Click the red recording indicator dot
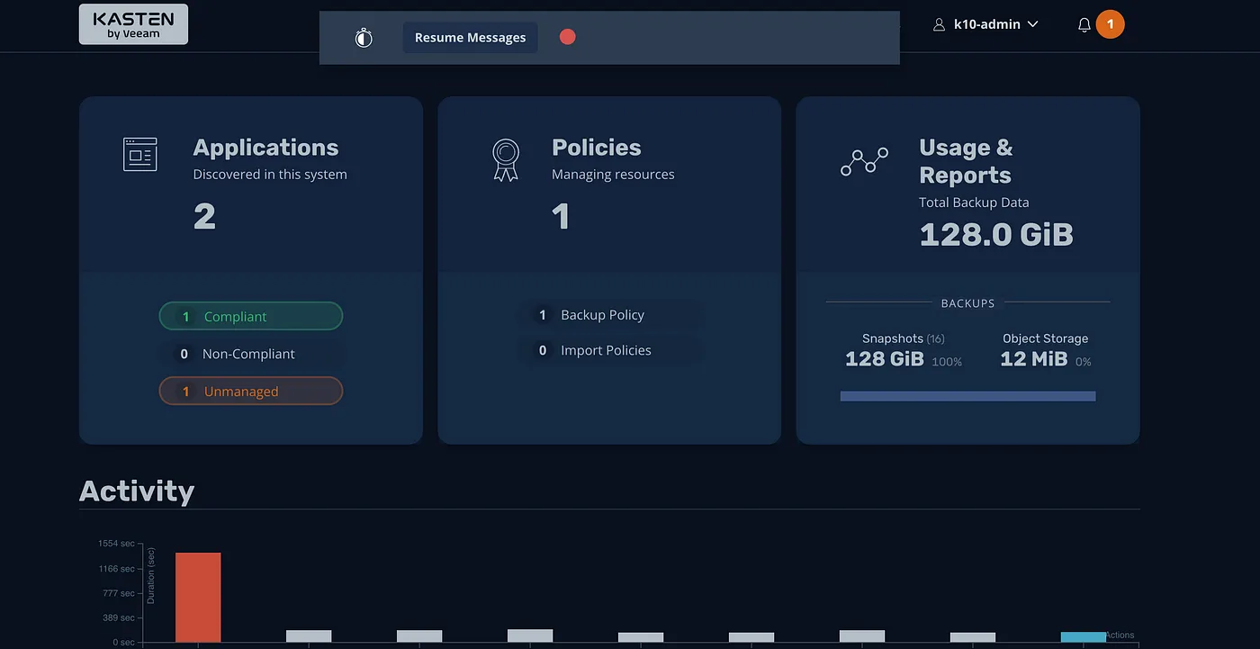This screenshot has height=649, width=1260. tap(567, 37)
